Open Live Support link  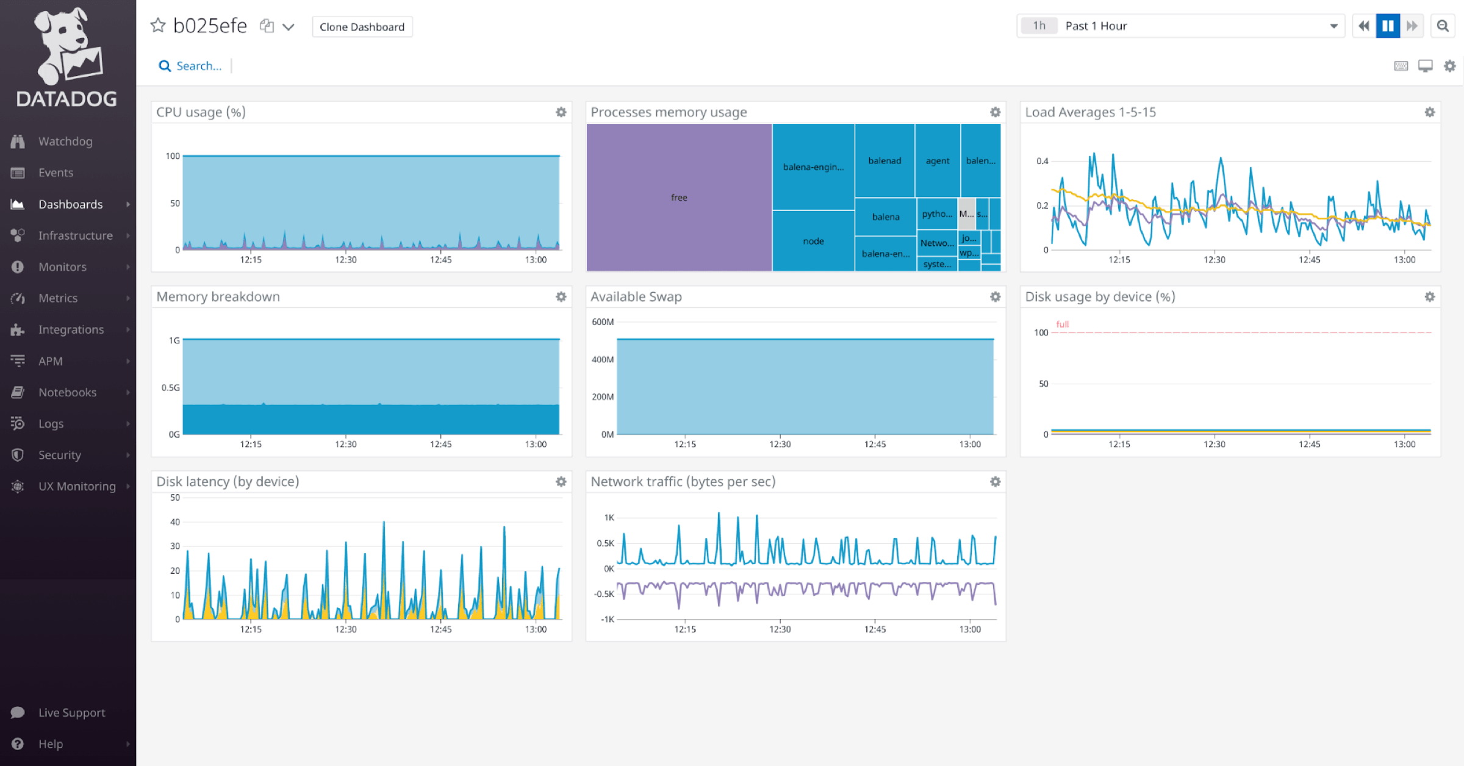pyautogui.click(x=71, y=712)
